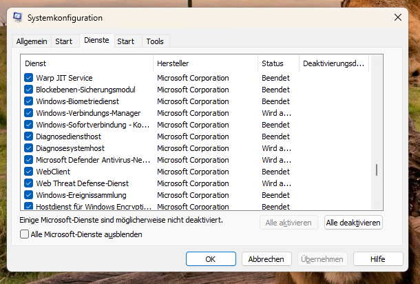The width and height of the screenshot is (420, 284).
Task: Uncheck Windows-Verbindungs-Manager service checkbox
Action: pyautogui.click(x=29, y=113)
